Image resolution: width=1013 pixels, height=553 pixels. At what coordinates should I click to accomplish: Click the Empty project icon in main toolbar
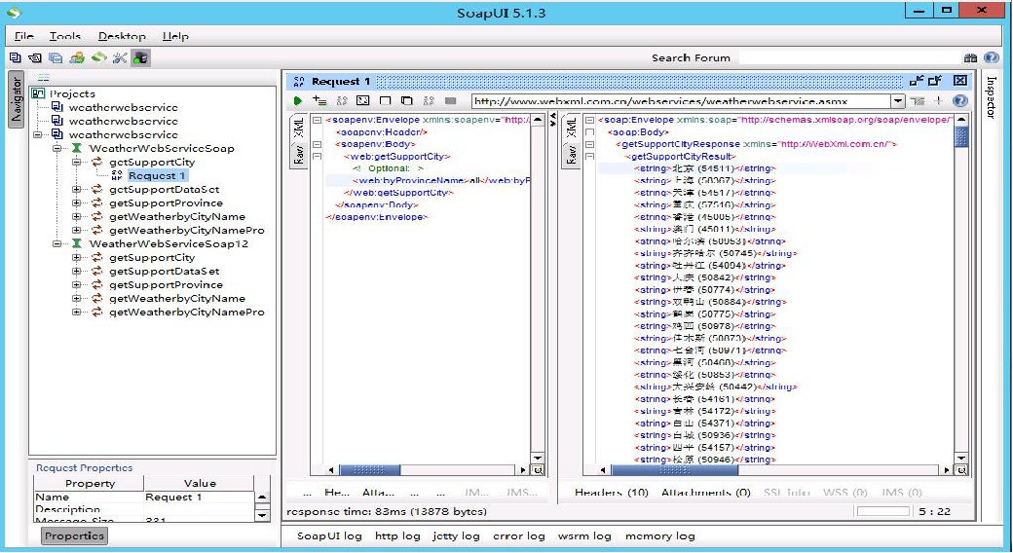point(15,57)
